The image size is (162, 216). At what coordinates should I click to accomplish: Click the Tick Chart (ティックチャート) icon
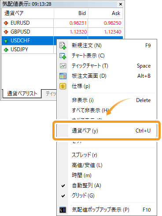click(63, 66)
